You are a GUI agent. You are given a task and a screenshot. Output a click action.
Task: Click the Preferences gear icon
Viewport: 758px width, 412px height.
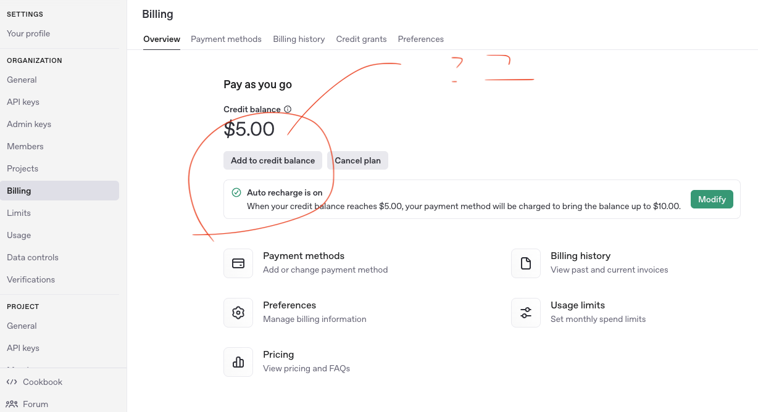click(238, 313)
